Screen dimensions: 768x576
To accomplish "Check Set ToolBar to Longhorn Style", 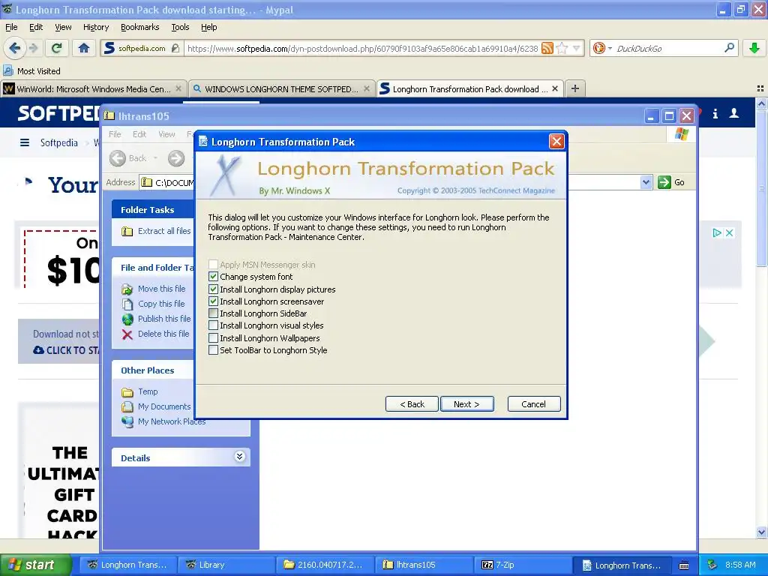I will [213, 350].
